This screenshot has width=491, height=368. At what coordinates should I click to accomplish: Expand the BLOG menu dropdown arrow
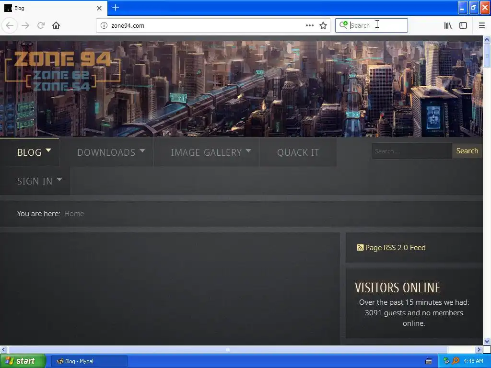(x=48, y=150)
